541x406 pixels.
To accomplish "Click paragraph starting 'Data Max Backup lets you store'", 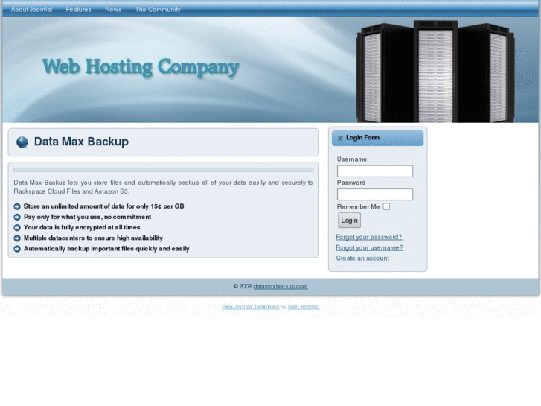I will point(163,187).
